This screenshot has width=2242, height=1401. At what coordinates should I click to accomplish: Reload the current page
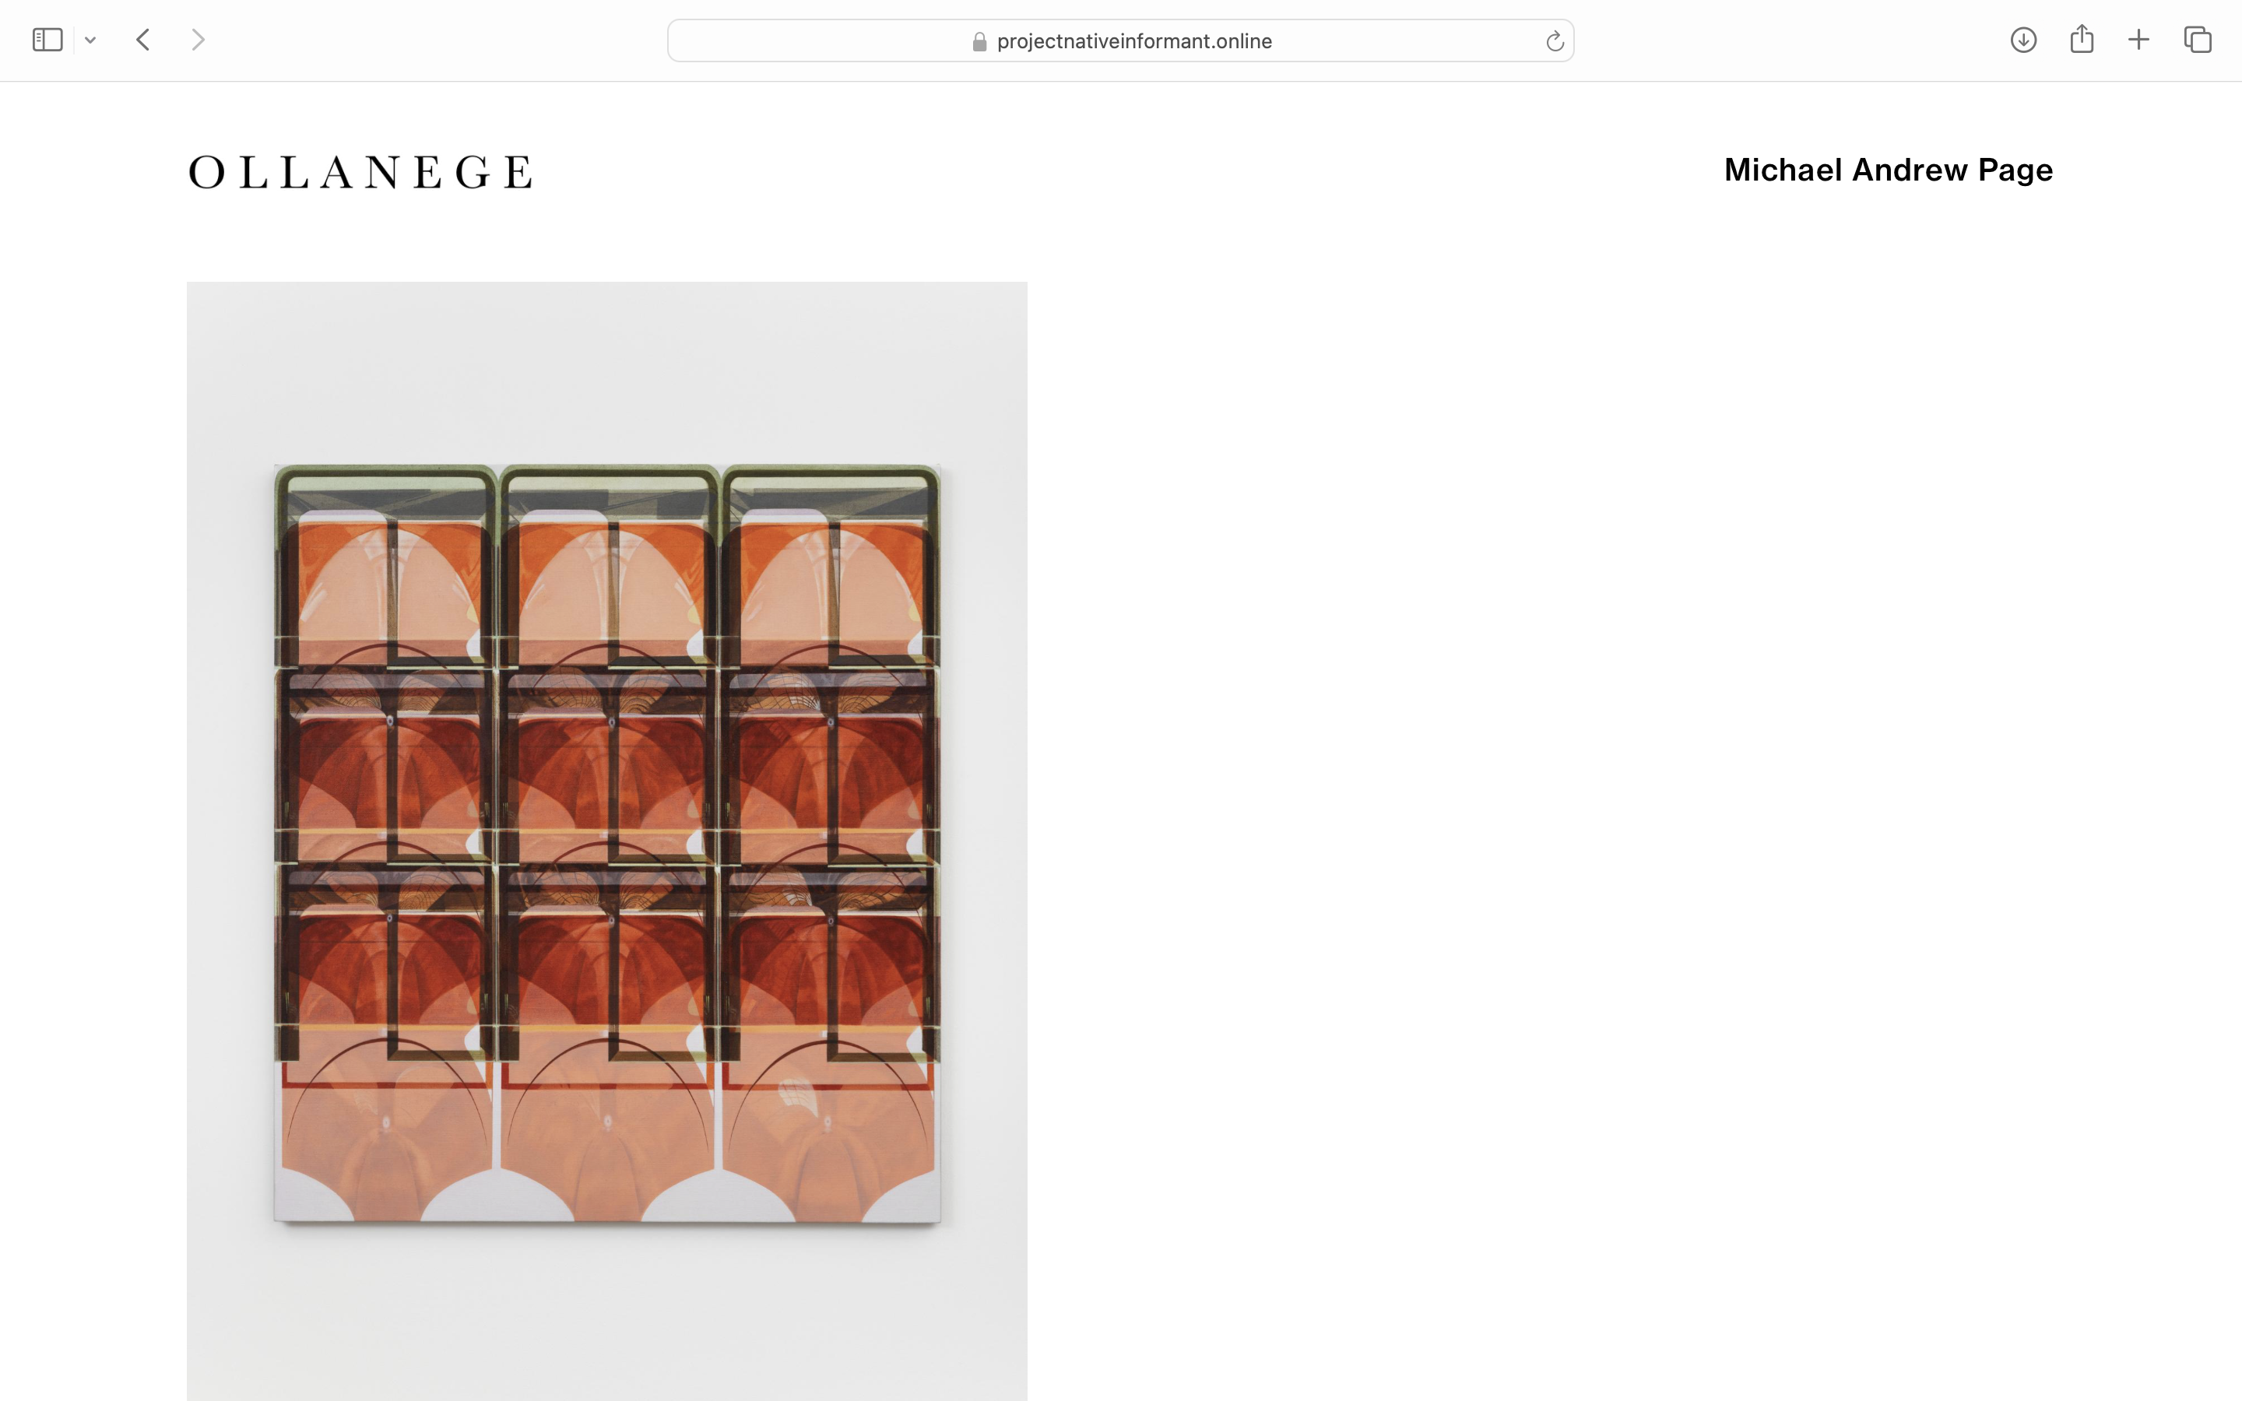1555,40
